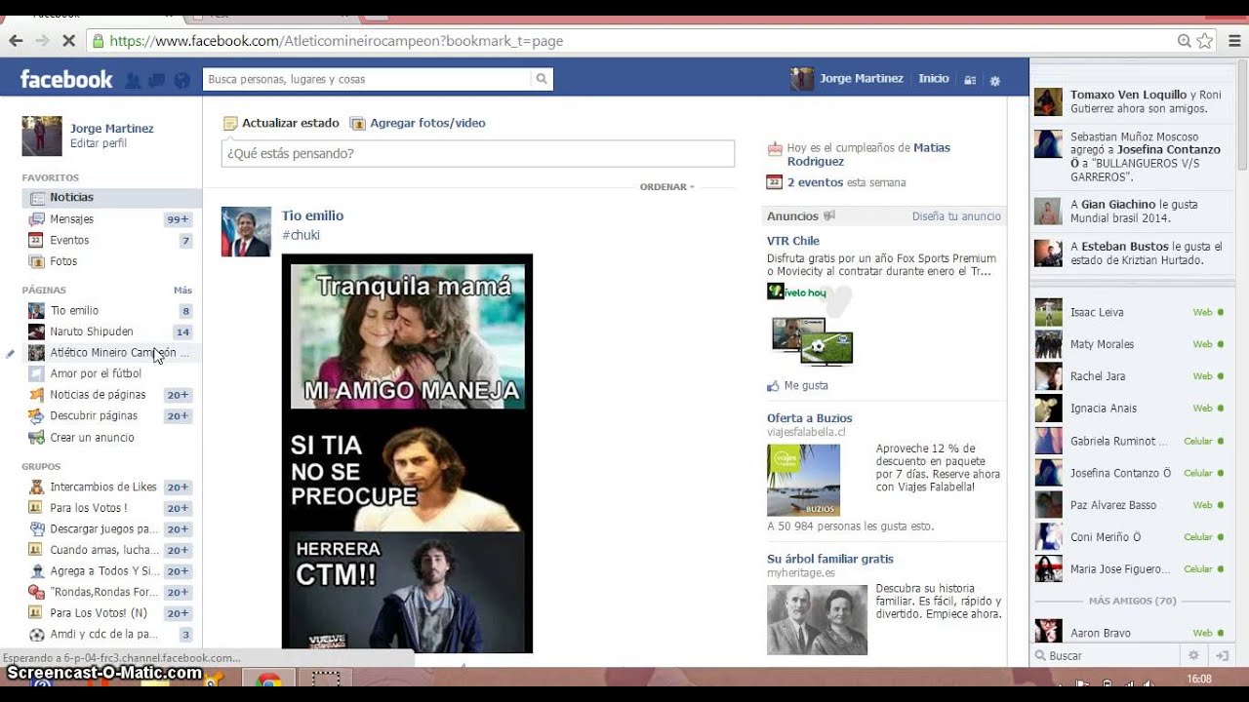Screen dimensions: 1249x702
Task: Open the Oferta a Buzios ad link
Action: [x=810, y=418]
